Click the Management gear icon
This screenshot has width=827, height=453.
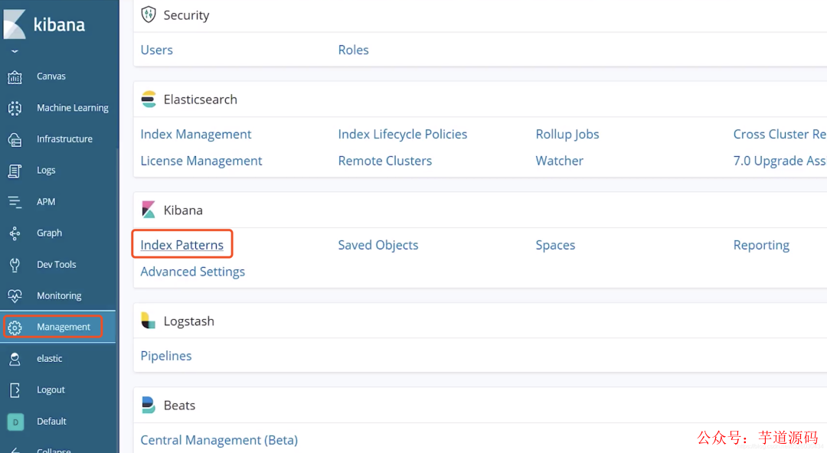[x=15, y=328]
